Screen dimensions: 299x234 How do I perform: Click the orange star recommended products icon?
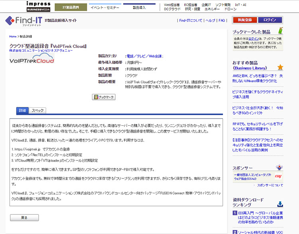pos(280,67)
